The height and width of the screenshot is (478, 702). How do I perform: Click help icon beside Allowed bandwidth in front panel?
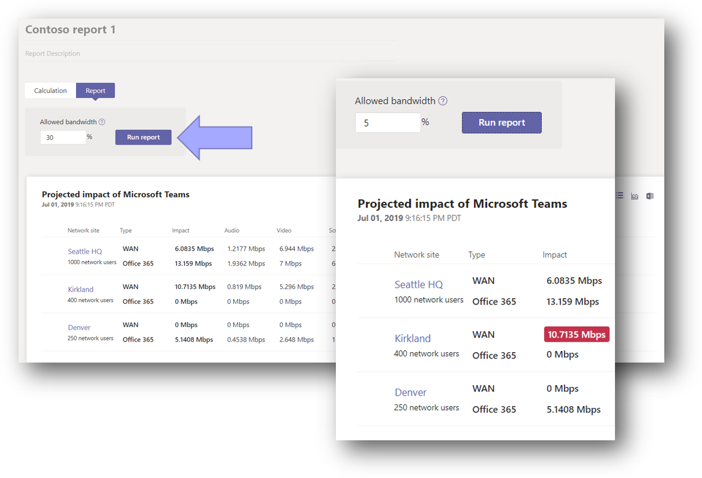point(443,101)
